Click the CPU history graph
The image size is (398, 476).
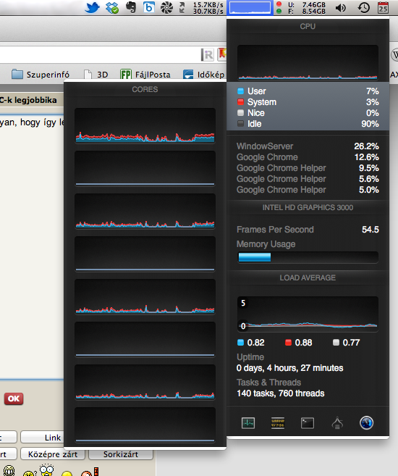[x=308, y=62]
